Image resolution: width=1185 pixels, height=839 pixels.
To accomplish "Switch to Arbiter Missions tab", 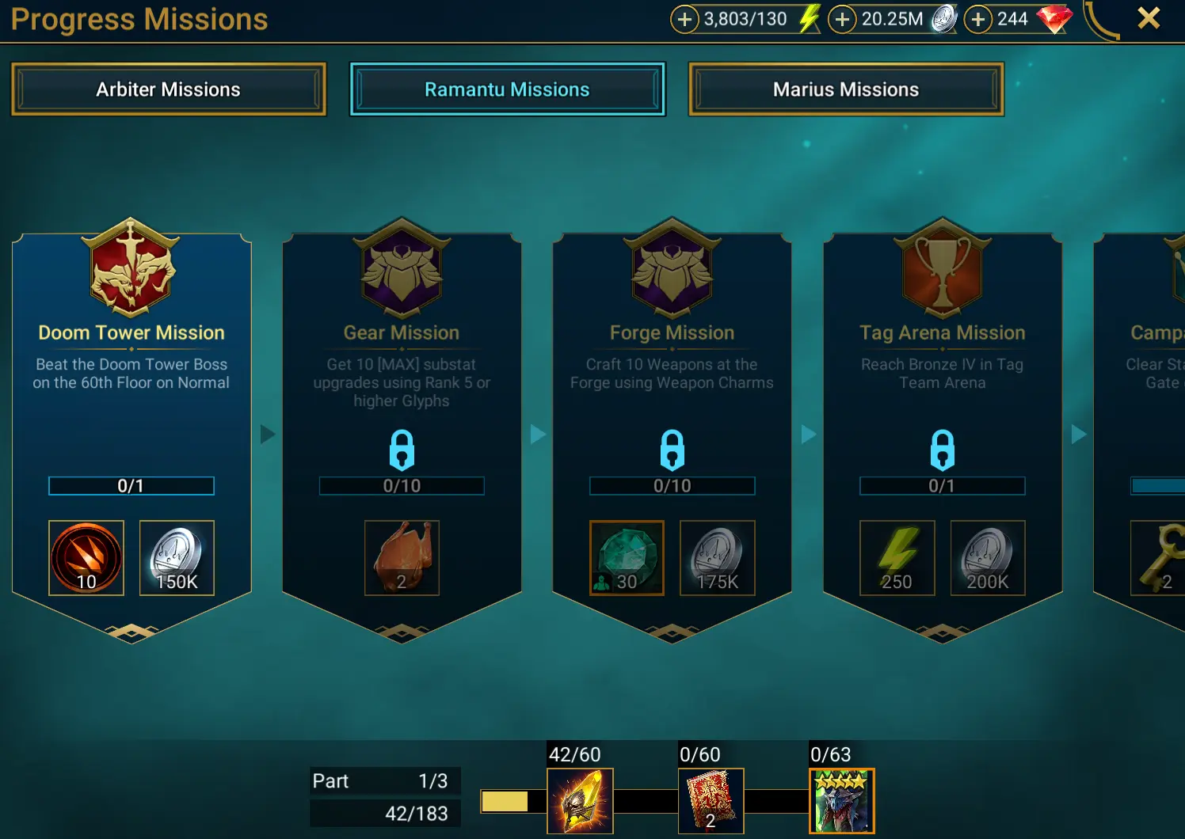I will [169, 89].
